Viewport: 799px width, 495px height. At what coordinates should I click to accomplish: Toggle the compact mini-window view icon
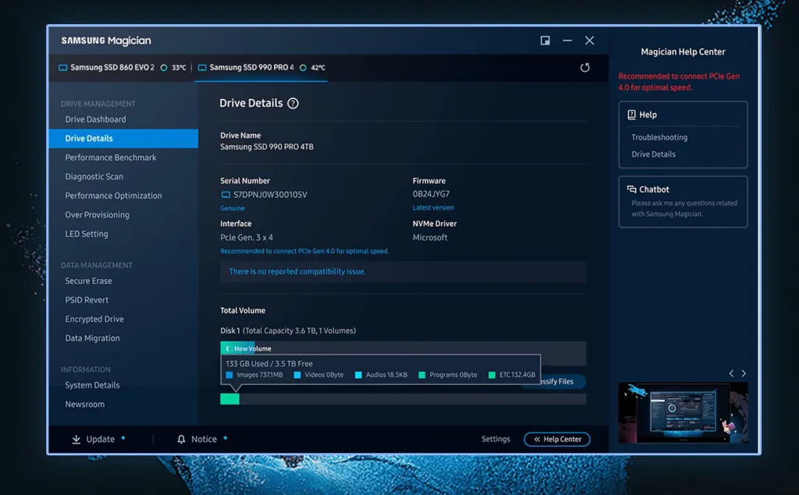click(x=545, y=41)
